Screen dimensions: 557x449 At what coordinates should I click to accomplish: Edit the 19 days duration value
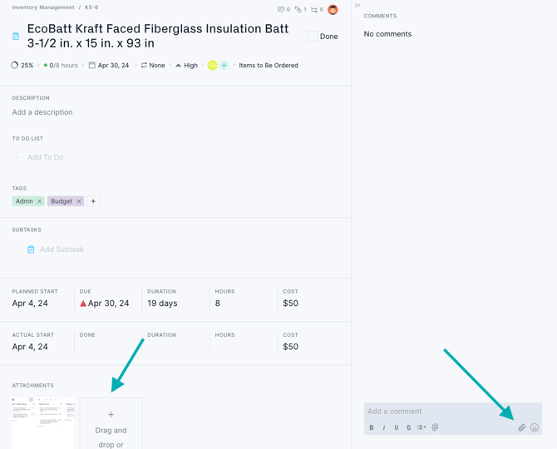(x=162, y=303)
